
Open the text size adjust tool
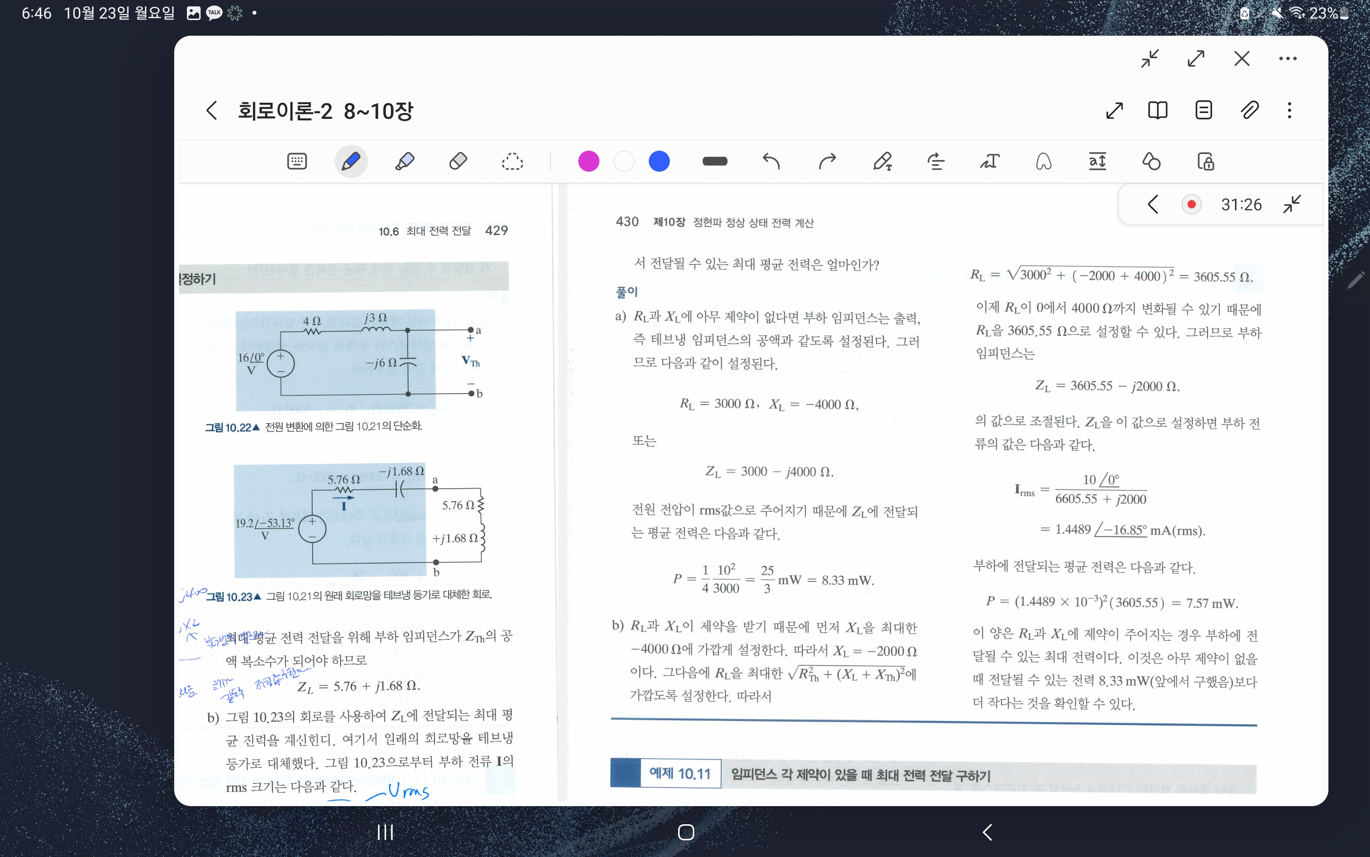coord(1097,161)
